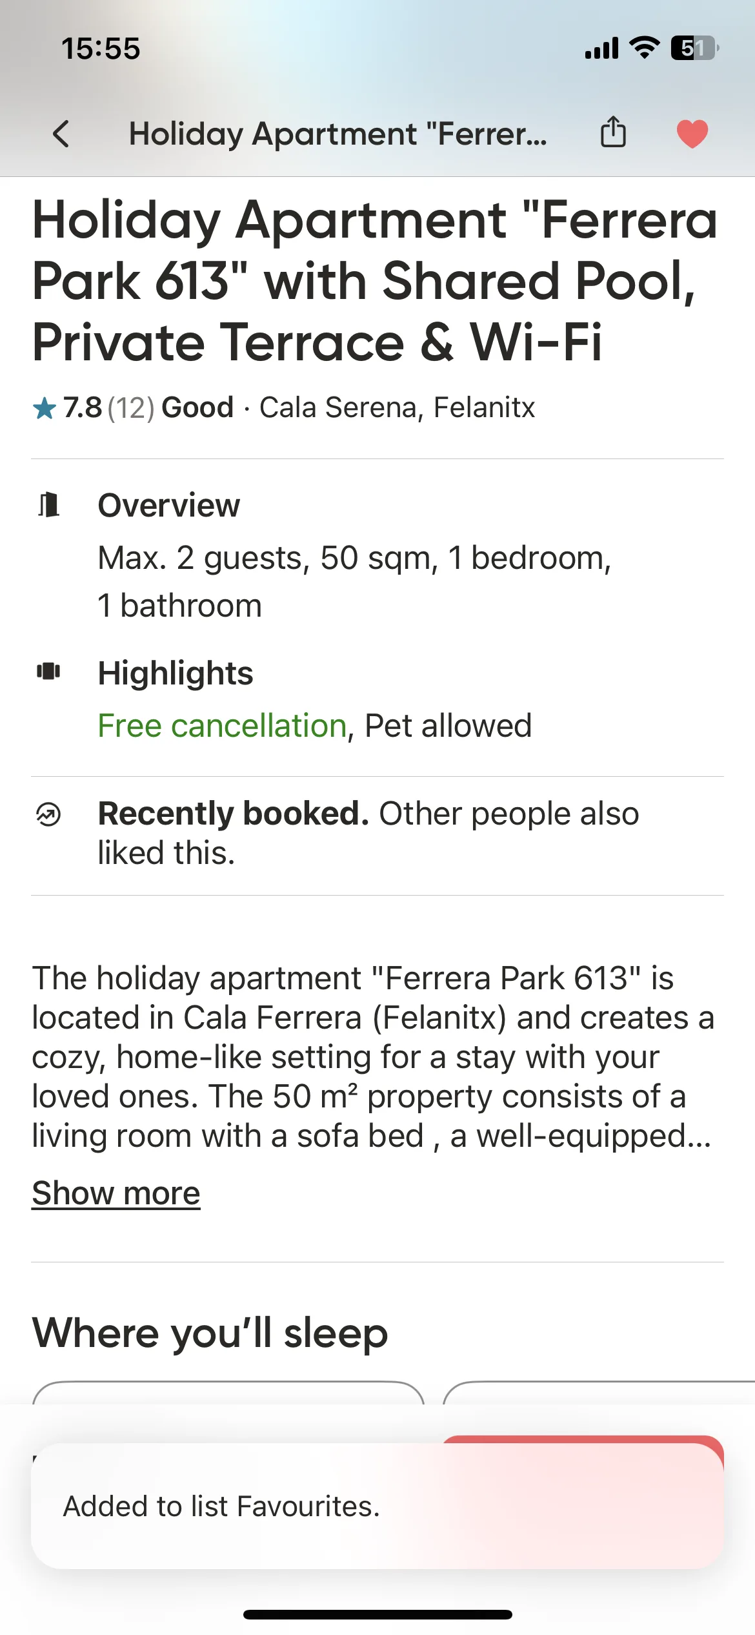The height and width of the screenshot is (1635, 755).
Task: Tap the back chevron arrow
Action: pos(61,134)
